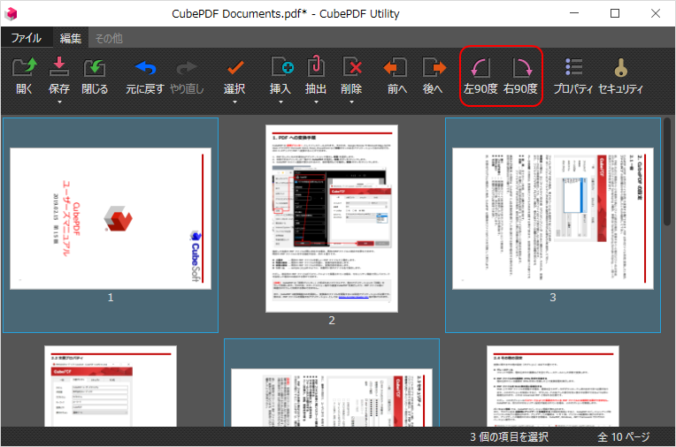Click the CubePDF logo in title bar

coord(11,13)
